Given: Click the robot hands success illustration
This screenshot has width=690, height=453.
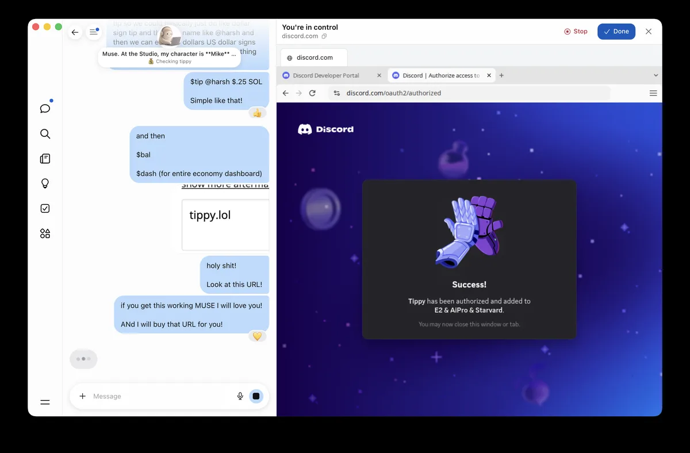Looking at the screenshot, I should pos(469,233).
